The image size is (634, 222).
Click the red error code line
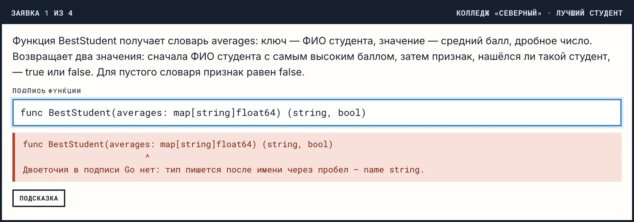(178, 144)
